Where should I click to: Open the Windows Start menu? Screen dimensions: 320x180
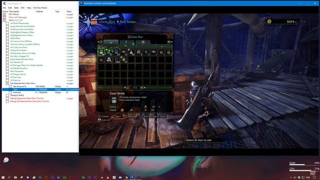coord(3,177)
